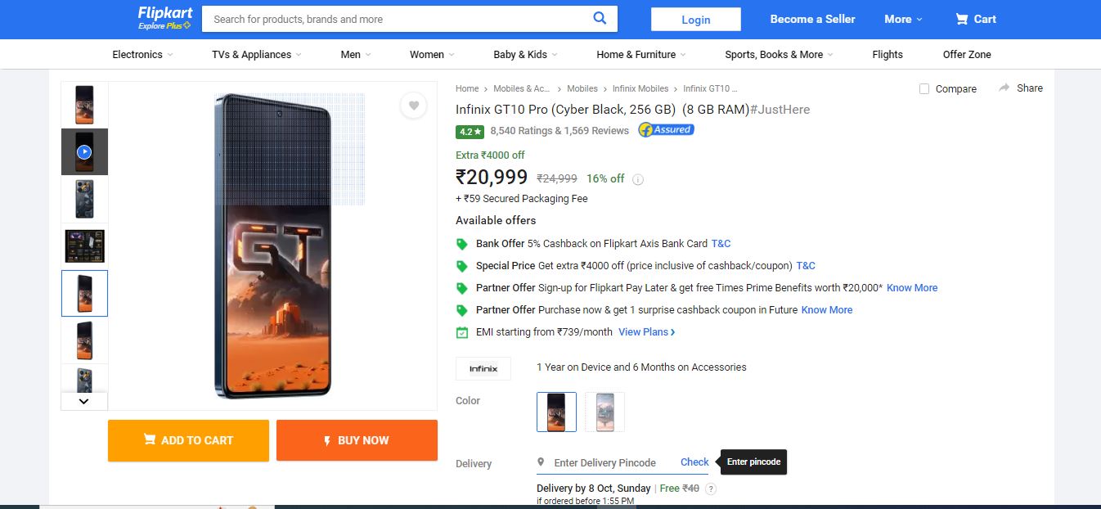Open View Plans EMI link
This screenshot has height=509, width=1101.
647,332
